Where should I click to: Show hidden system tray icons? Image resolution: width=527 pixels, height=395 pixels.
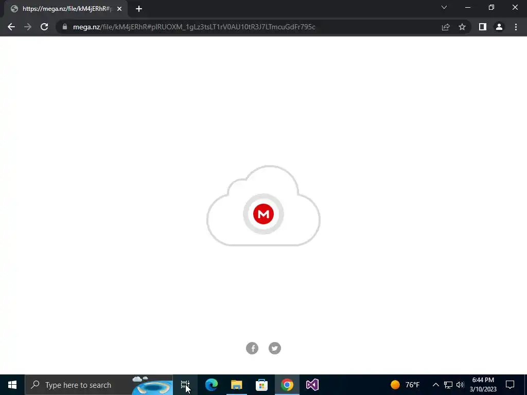pyautogui.click(x=435, y=385)
